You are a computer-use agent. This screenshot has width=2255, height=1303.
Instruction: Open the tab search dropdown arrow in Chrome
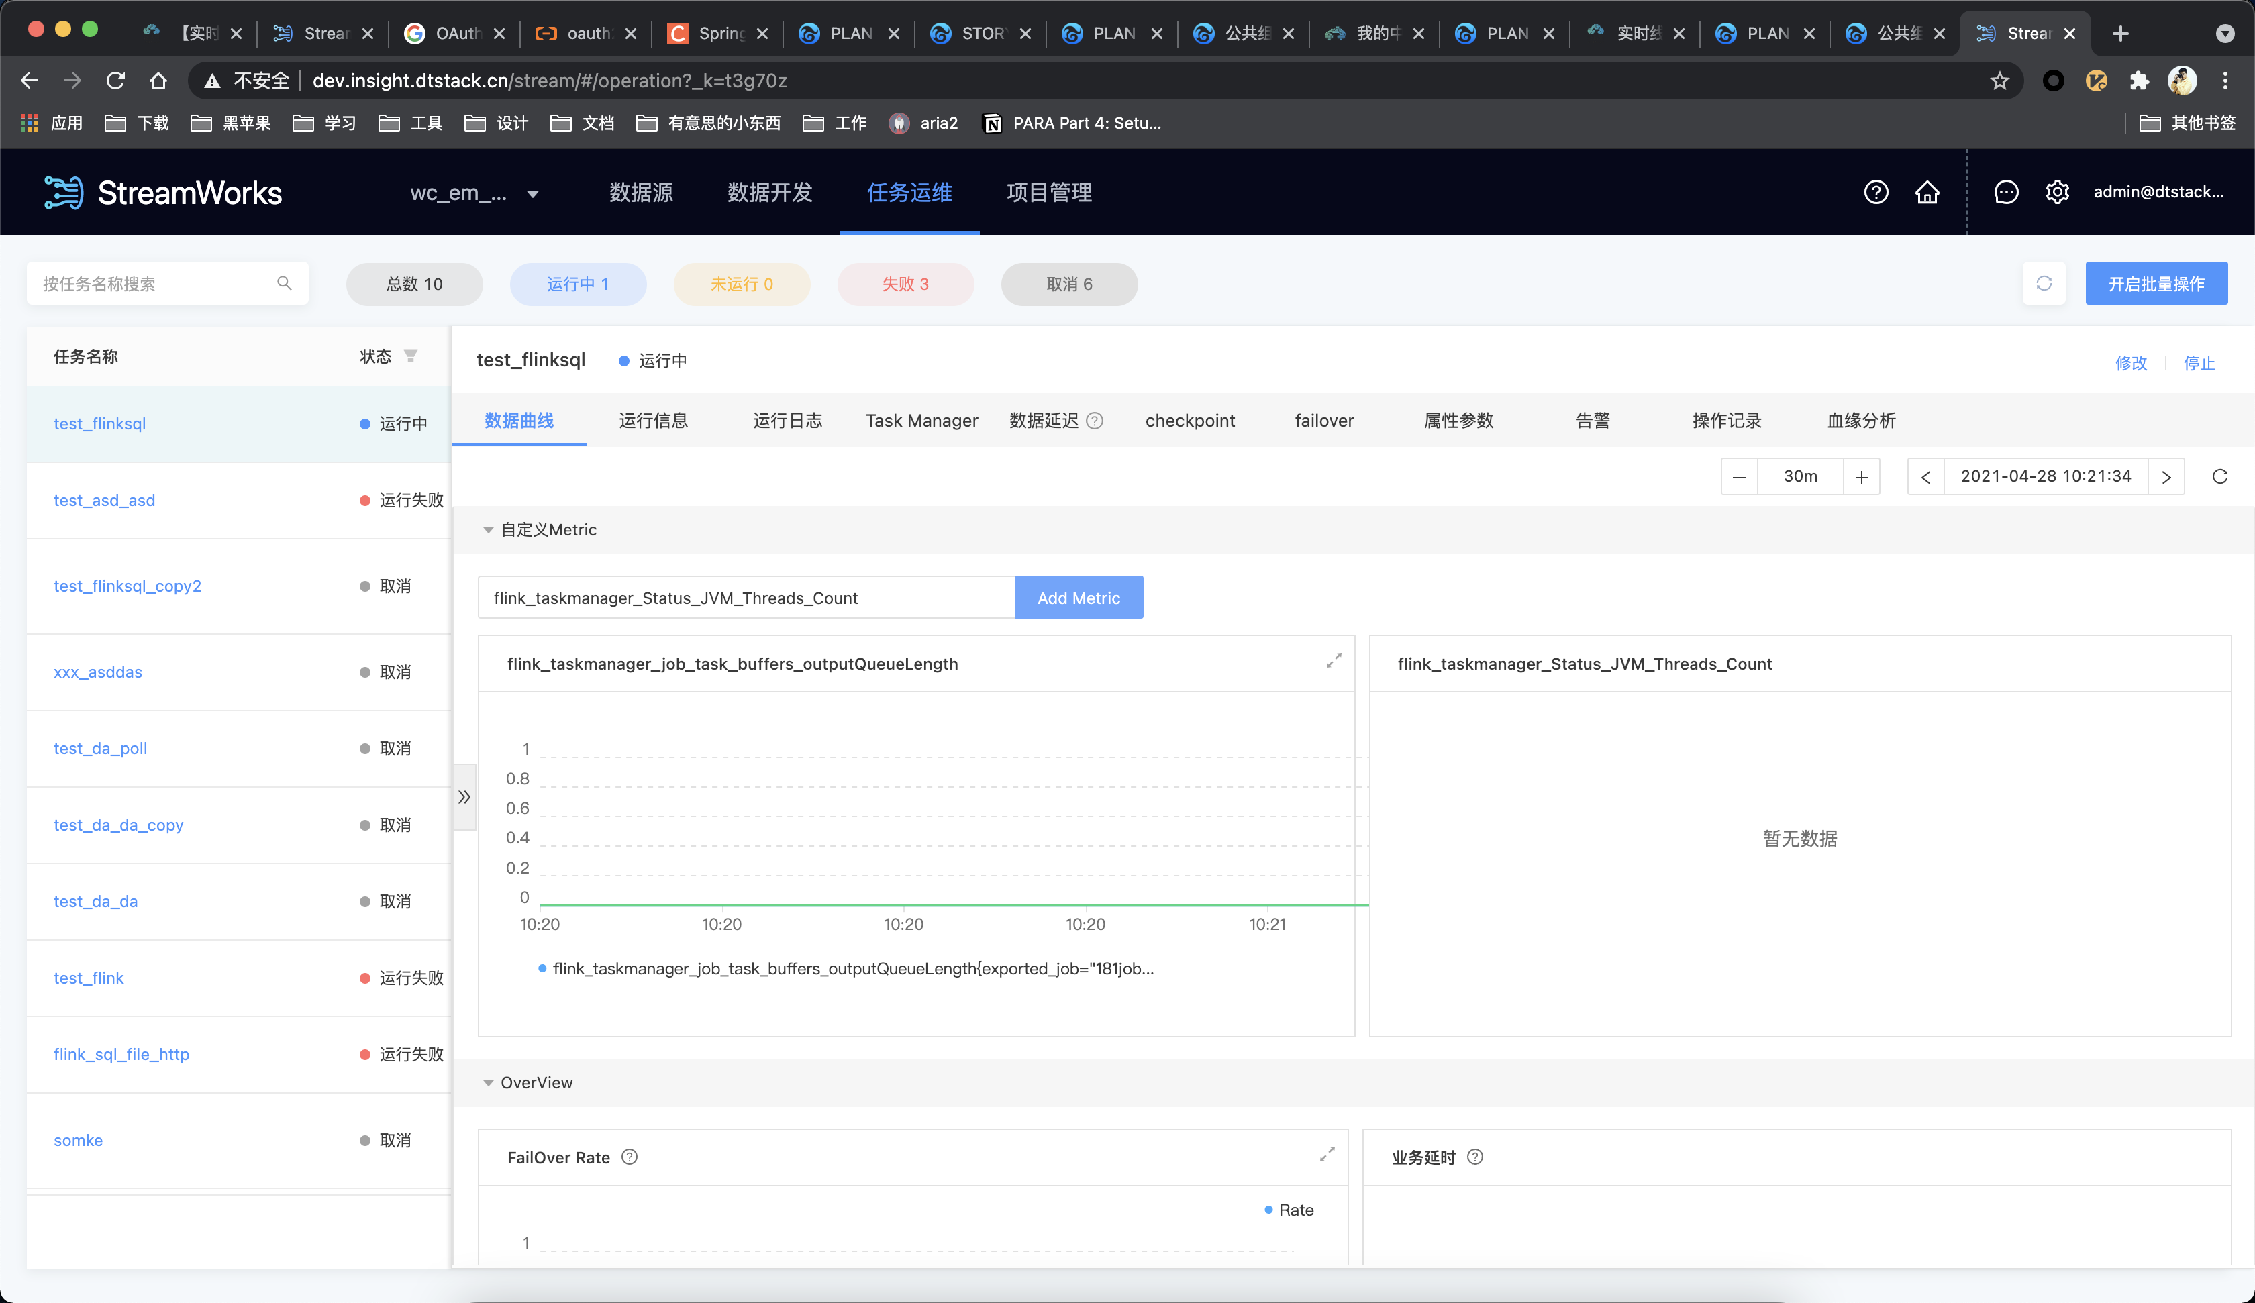coord(2225,33)
